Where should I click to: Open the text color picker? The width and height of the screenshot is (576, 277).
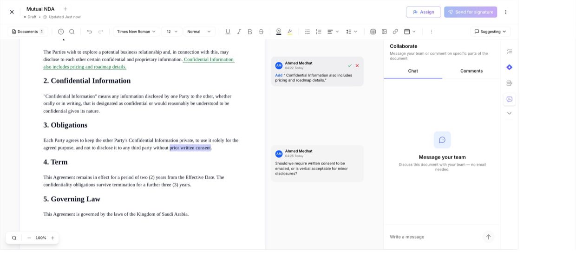pos(279,32)
